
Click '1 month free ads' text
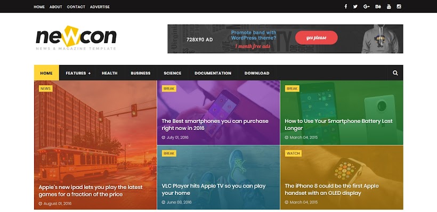coord(253,46)
